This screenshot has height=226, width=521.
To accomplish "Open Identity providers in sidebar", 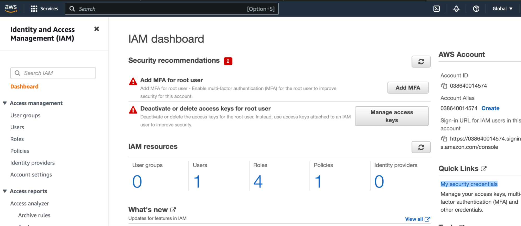I will [33, 163].
